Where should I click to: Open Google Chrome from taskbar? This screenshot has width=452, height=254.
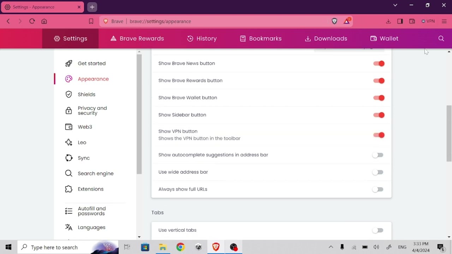point(180,247)
